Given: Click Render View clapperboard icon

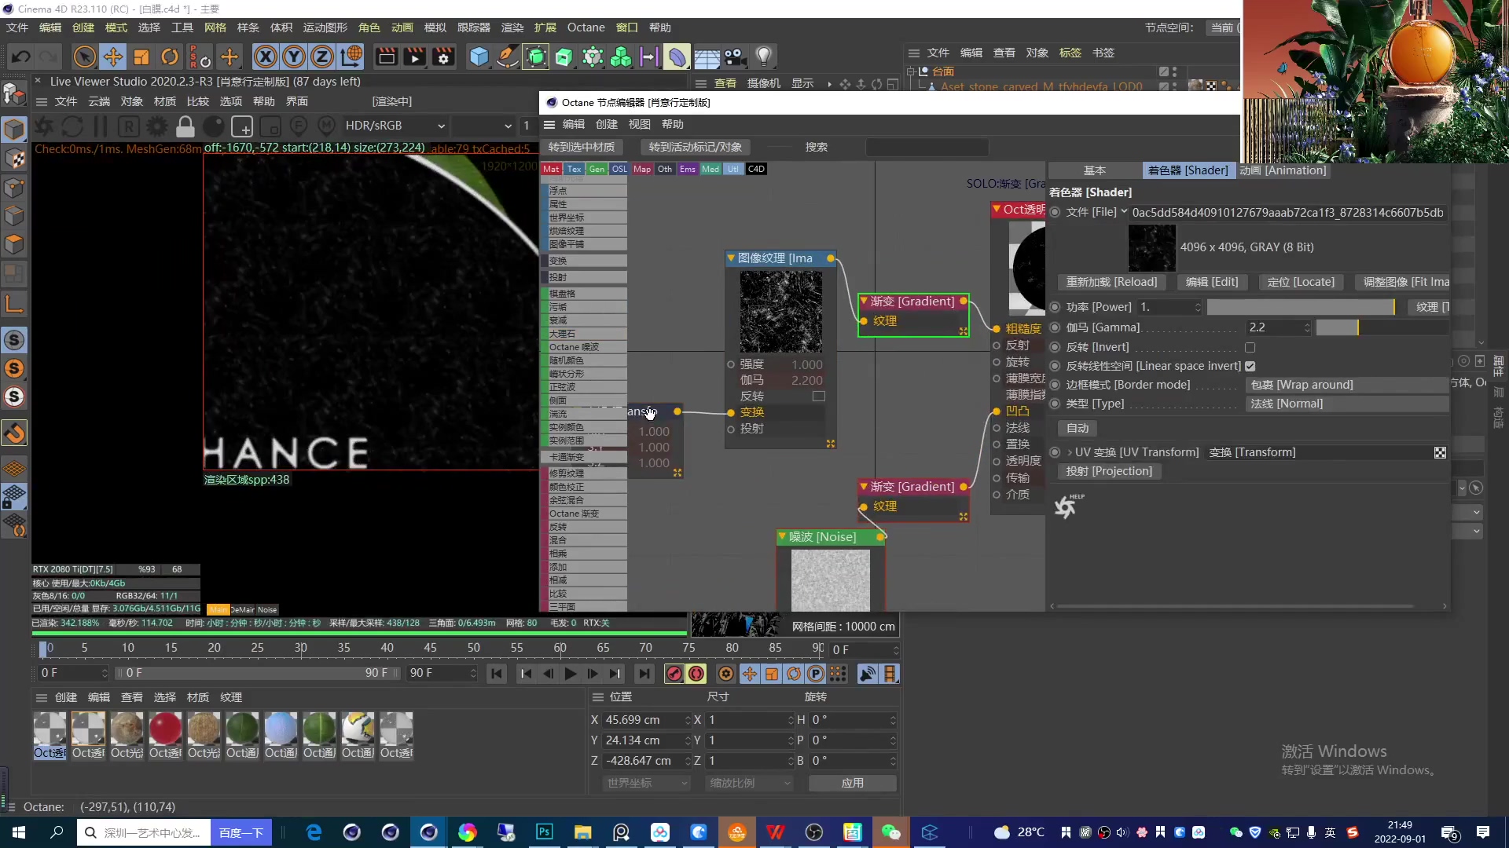Looking at the screenshot, I should tap(387, 57).
